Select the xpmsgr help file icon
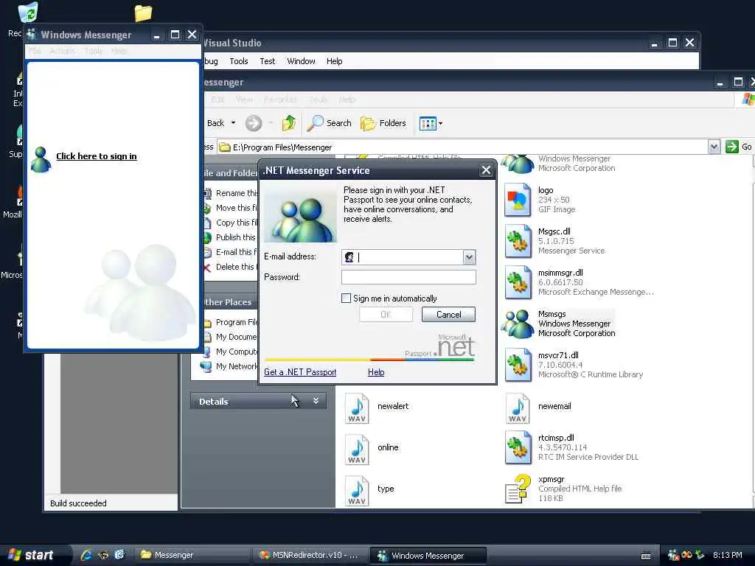 pos(517,489)
